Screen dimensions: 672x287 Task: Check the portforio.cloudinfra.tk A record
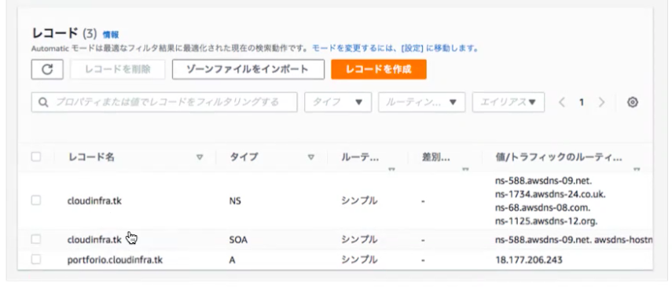(36, 259)
